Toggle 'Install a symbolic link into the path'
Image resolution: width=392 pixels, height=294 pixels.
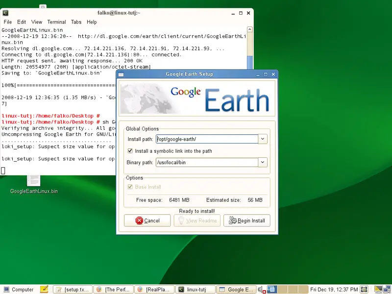click(130, 151)
